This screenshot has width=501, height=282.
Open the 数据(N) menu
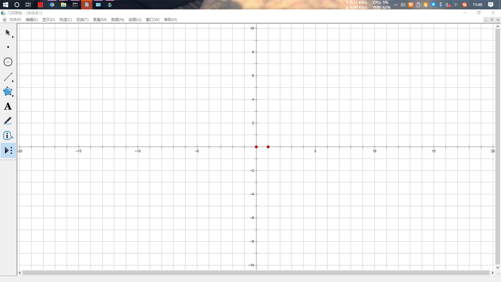[x=118, y=20]
